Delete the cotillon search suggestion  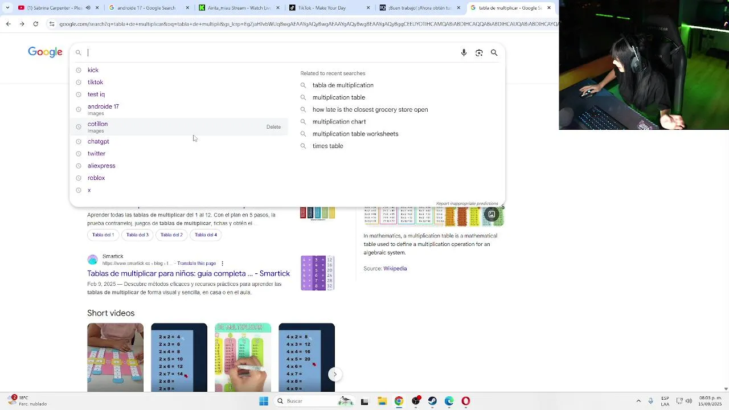pyautogui.click(x=273, y=127)
